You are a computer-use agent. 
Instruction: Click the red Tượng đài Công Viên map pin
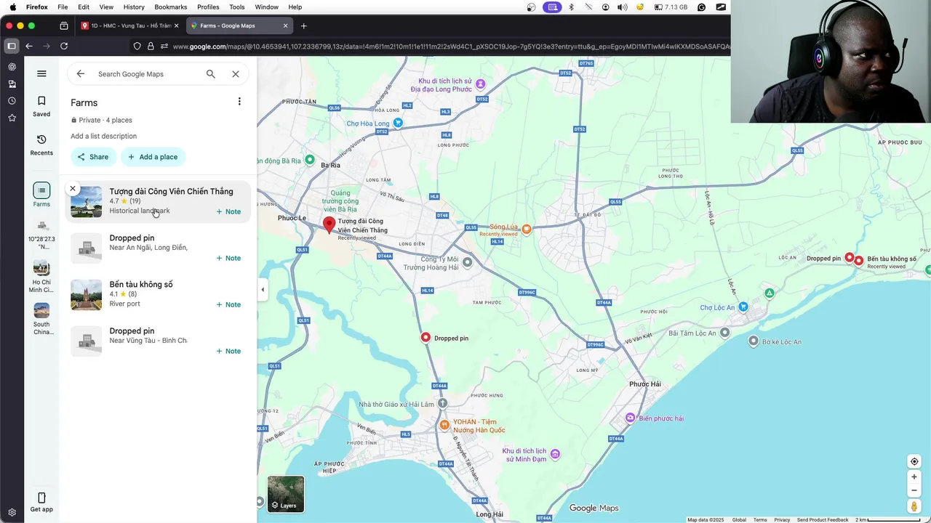pos(329,224)
